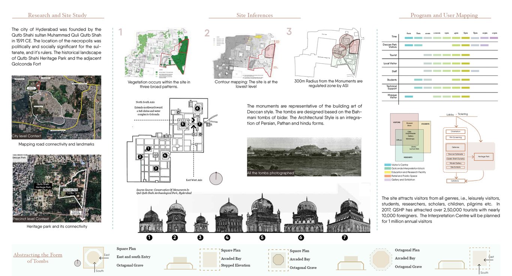Click the 'Abstracting the Form of Tombs' title
This screenshot has height=276, width=512.
[37, 258]
